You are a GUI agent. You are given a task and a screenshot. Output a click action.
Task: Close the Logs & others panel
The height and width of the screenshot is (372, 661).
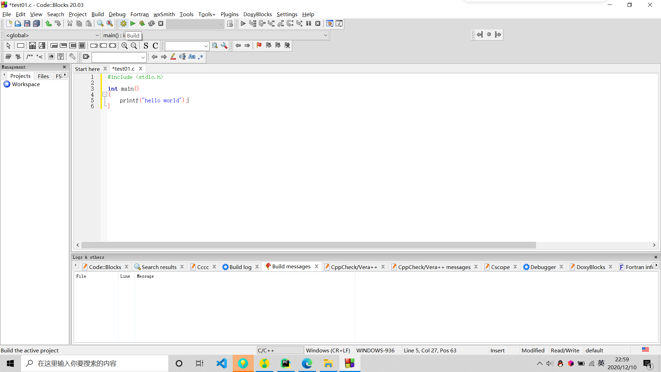pyautogui.click(x=656, y=257)
